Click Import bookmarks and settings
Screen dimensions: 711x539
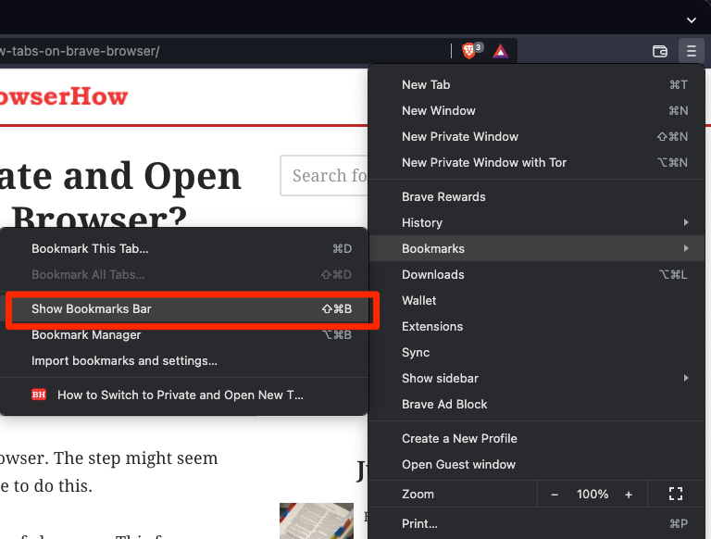point(124,360)
